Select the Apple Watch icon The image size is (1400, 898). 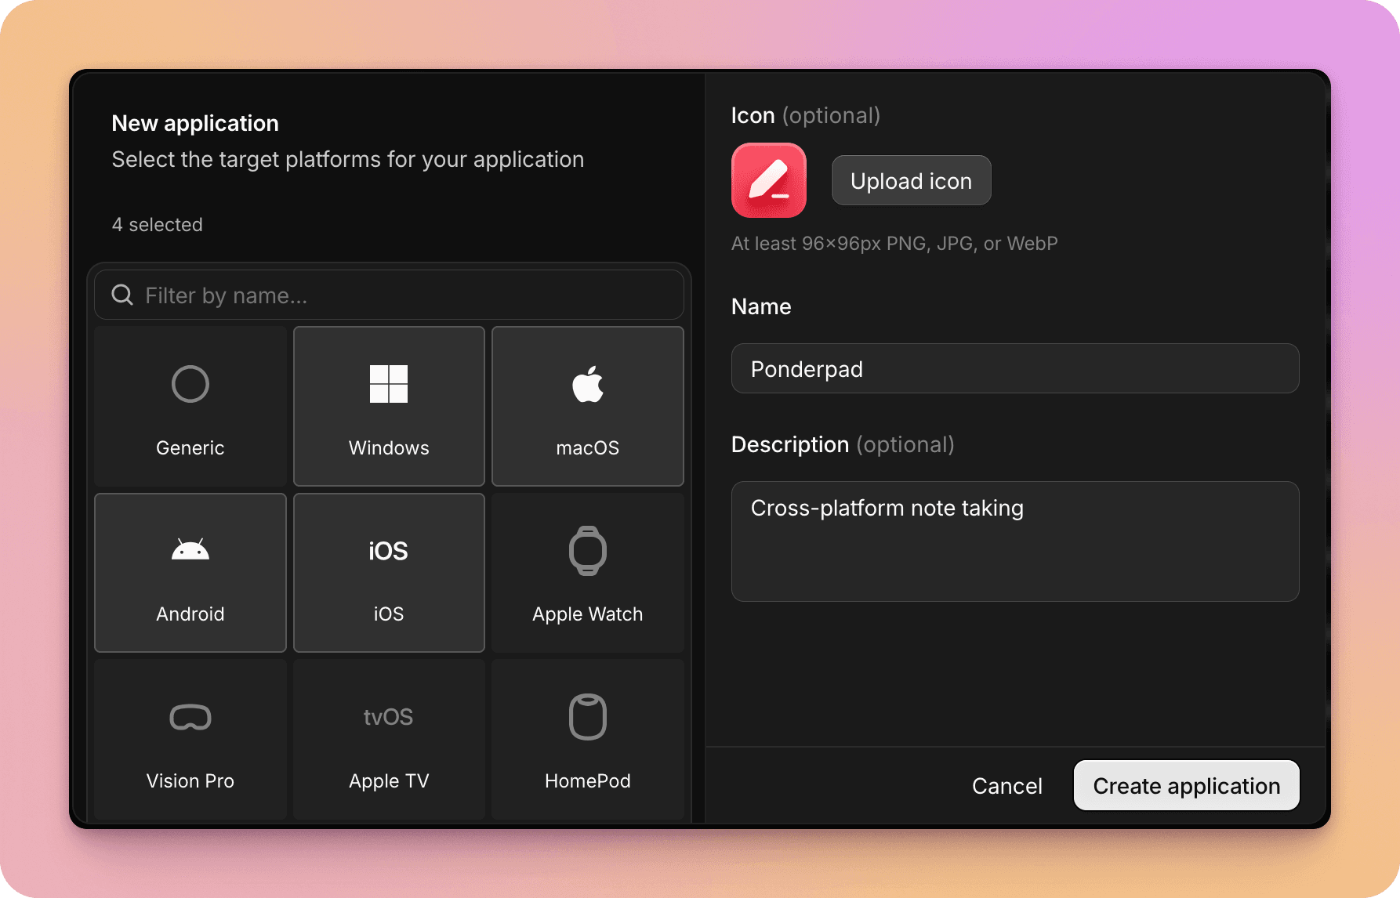[588, 550]
